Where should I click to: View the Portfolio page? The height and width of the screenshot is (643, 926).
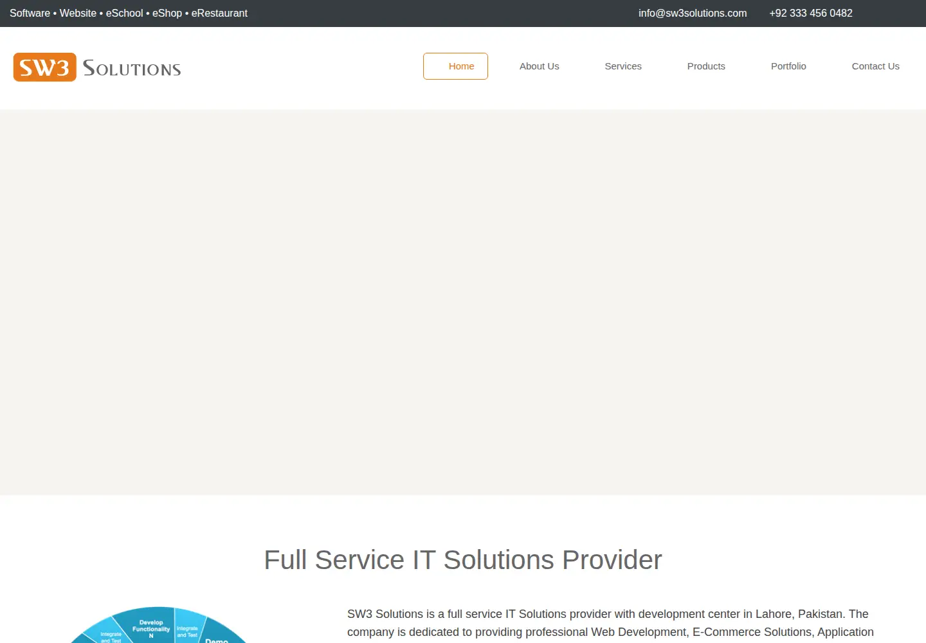788,66
